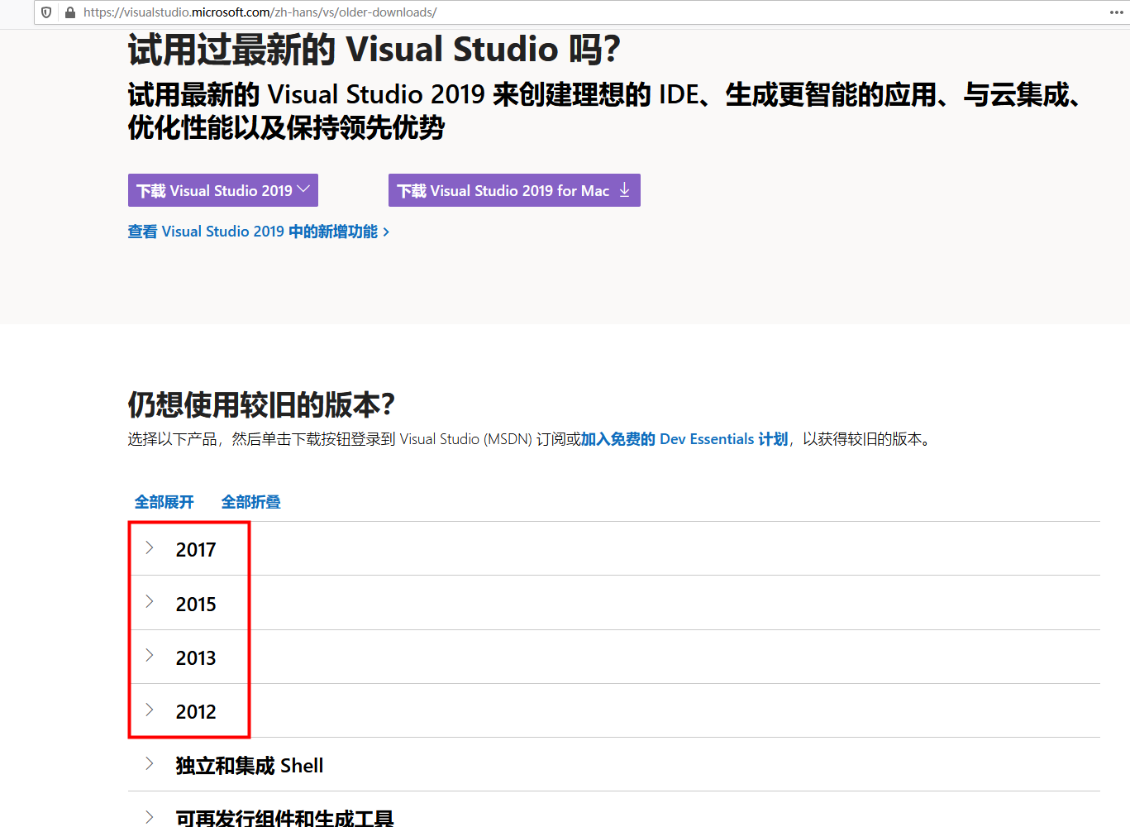
Task: Click 全部展开 to expand all sections
Action: [164, 502]
